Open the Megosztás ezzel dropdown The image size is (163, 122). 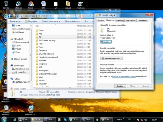click(73, 21)
